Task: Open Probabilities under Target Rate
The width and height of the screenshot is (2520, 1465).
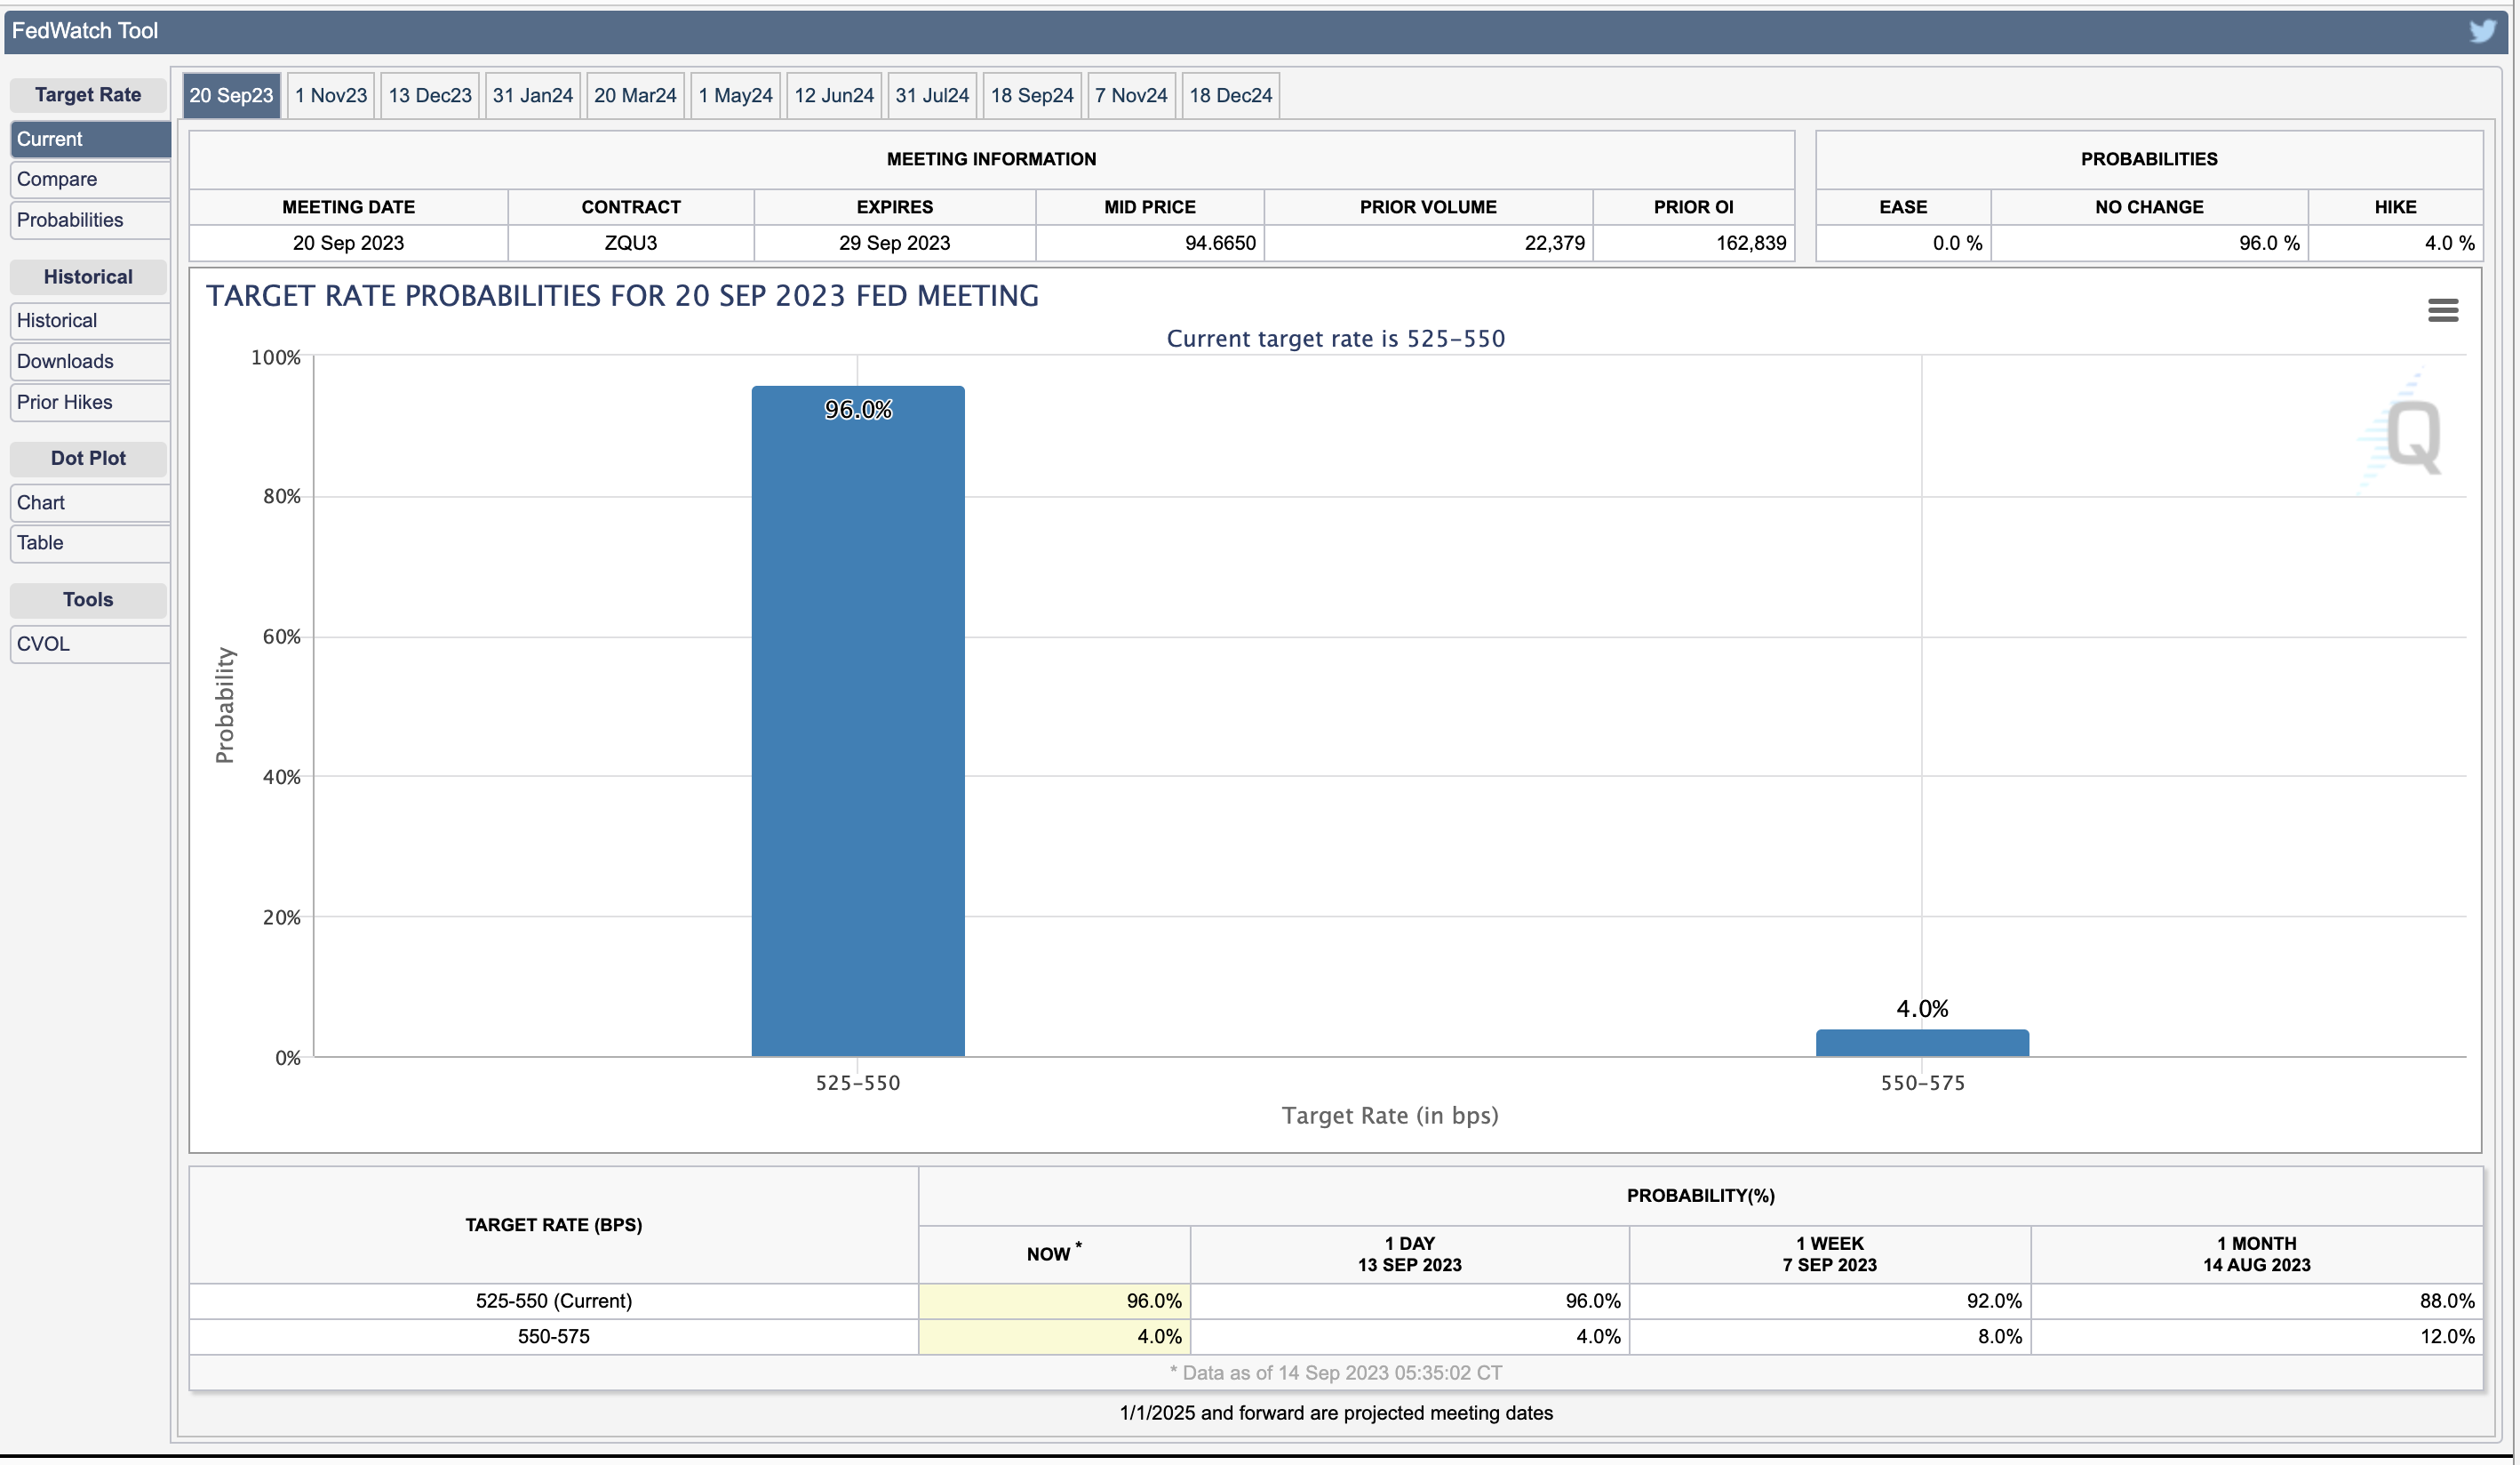Action: tap(70, 220)
